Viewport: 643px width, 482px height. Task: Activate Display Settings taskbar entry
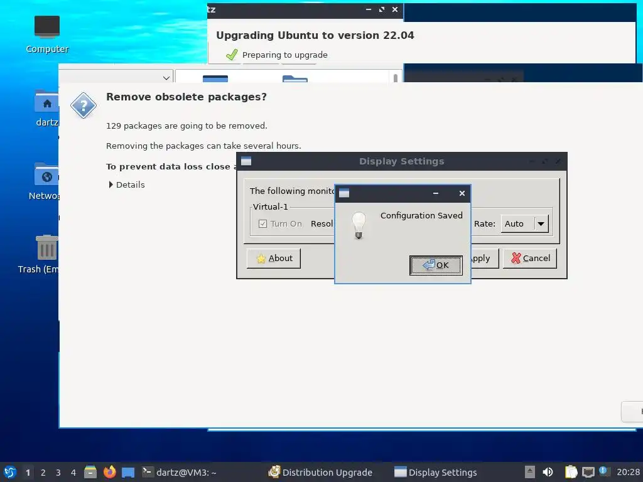[x=436, y=472]
